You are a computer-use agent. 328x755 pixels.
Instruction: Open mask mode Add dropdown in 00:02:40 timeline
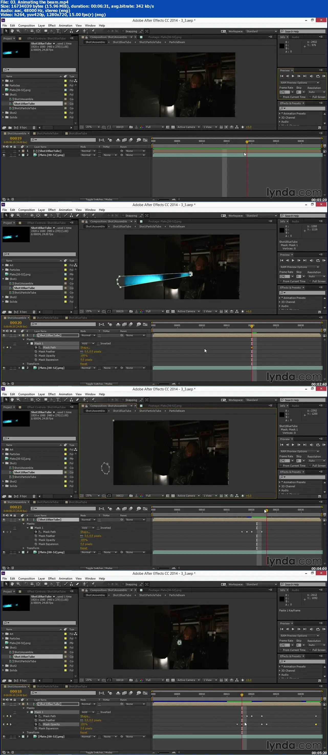88,344
